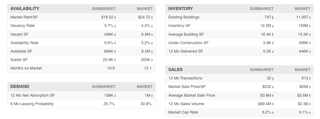This screenshot has width=320, height=119.
Task: Click the DEMAND section title
Action: 20,87
